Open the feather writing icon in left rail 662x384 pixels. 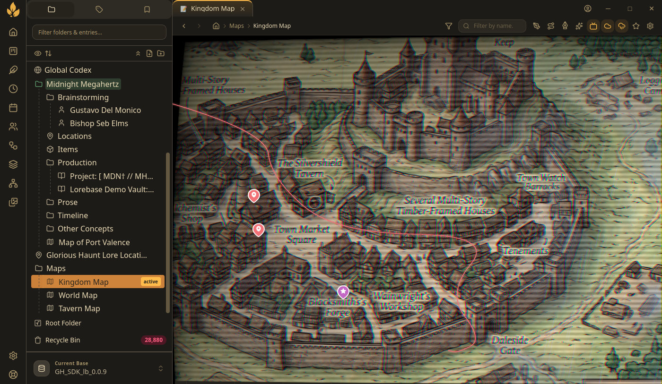coord(13,70)
